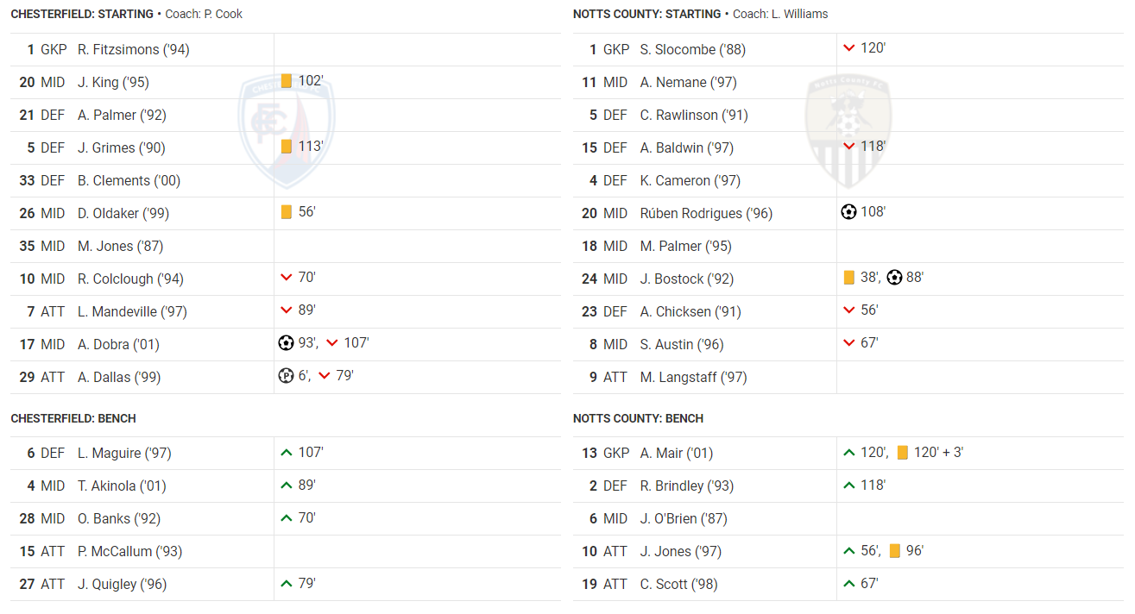Click the substituted-off arrow for S. Slocombe
The height and width of the screenshot is (614, 1135).
849,48
